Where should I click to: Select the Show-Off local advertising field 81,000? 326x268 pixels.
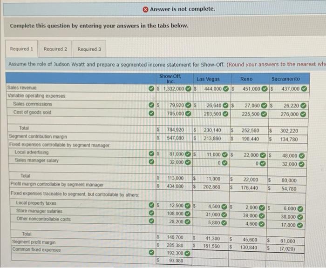click(x=174, y=154)
